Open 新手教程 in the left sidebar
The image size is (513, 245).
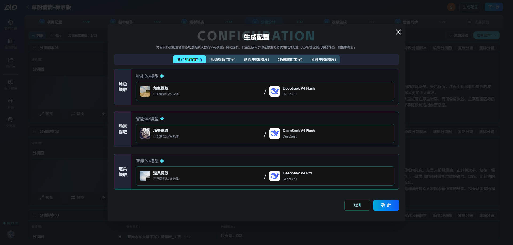pos(11,85)
